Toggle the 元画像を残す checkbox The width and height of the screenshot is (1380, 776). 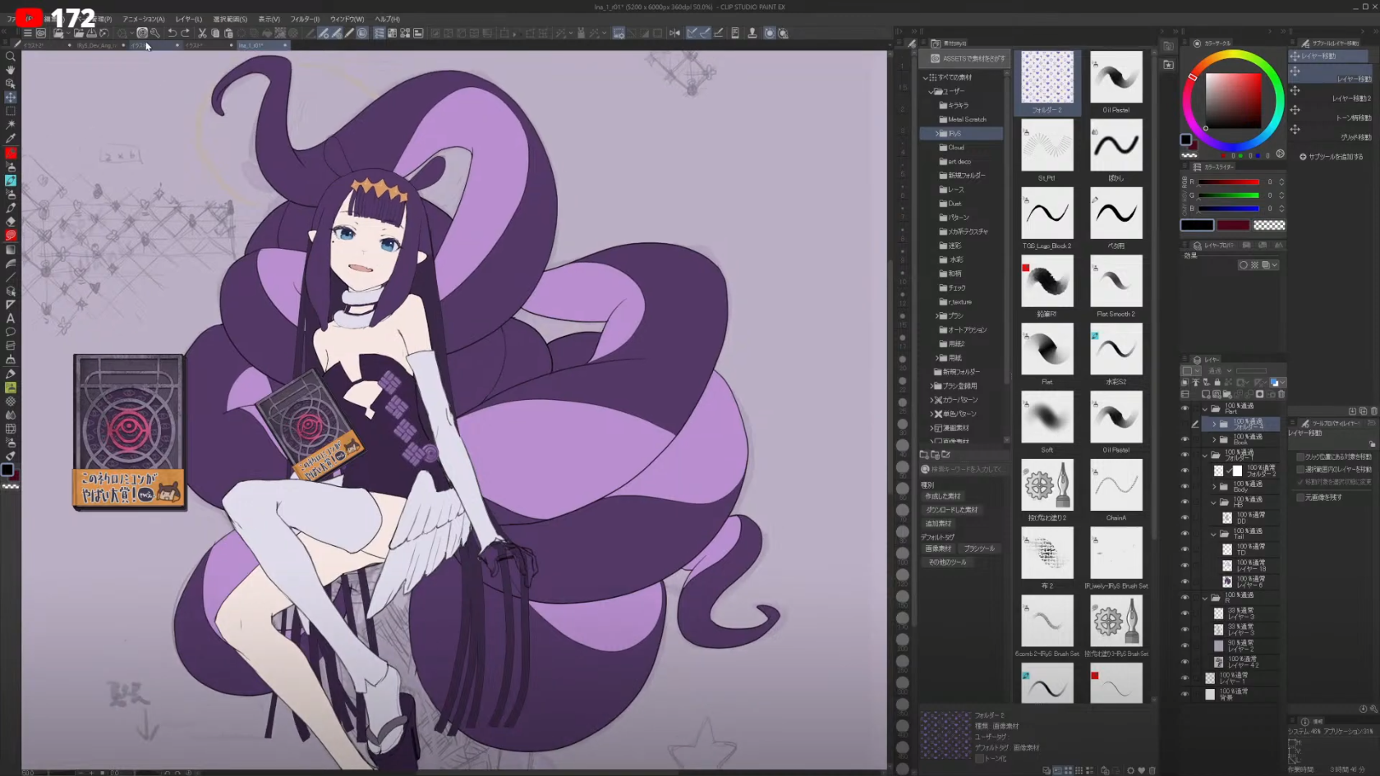[x=1300, y=498]
